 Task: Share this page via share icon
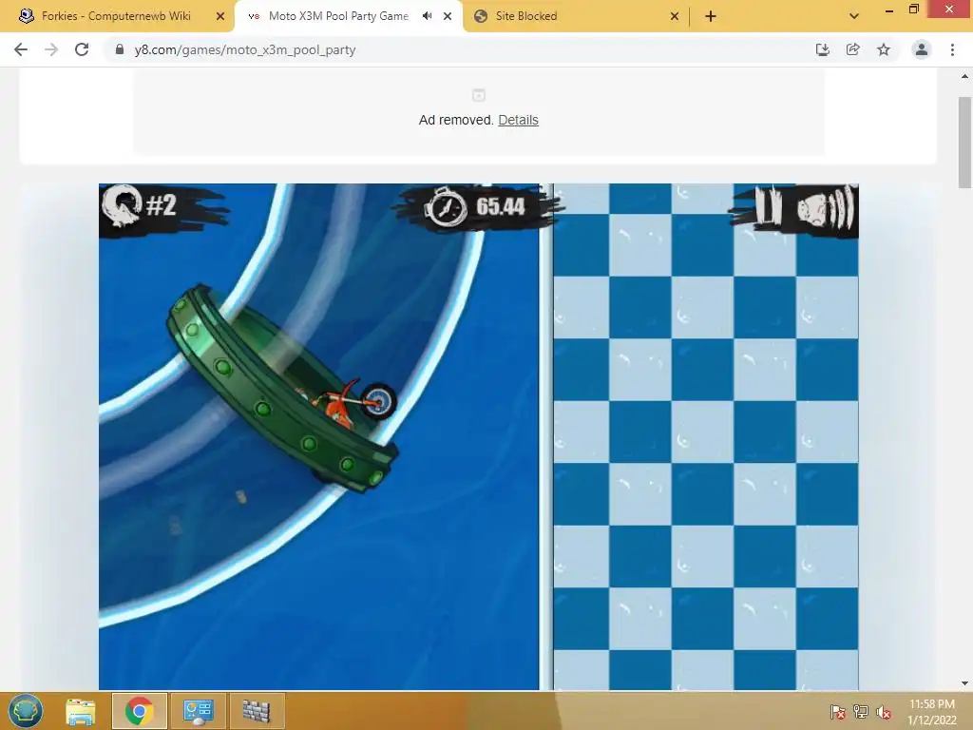tap(852, 49)
